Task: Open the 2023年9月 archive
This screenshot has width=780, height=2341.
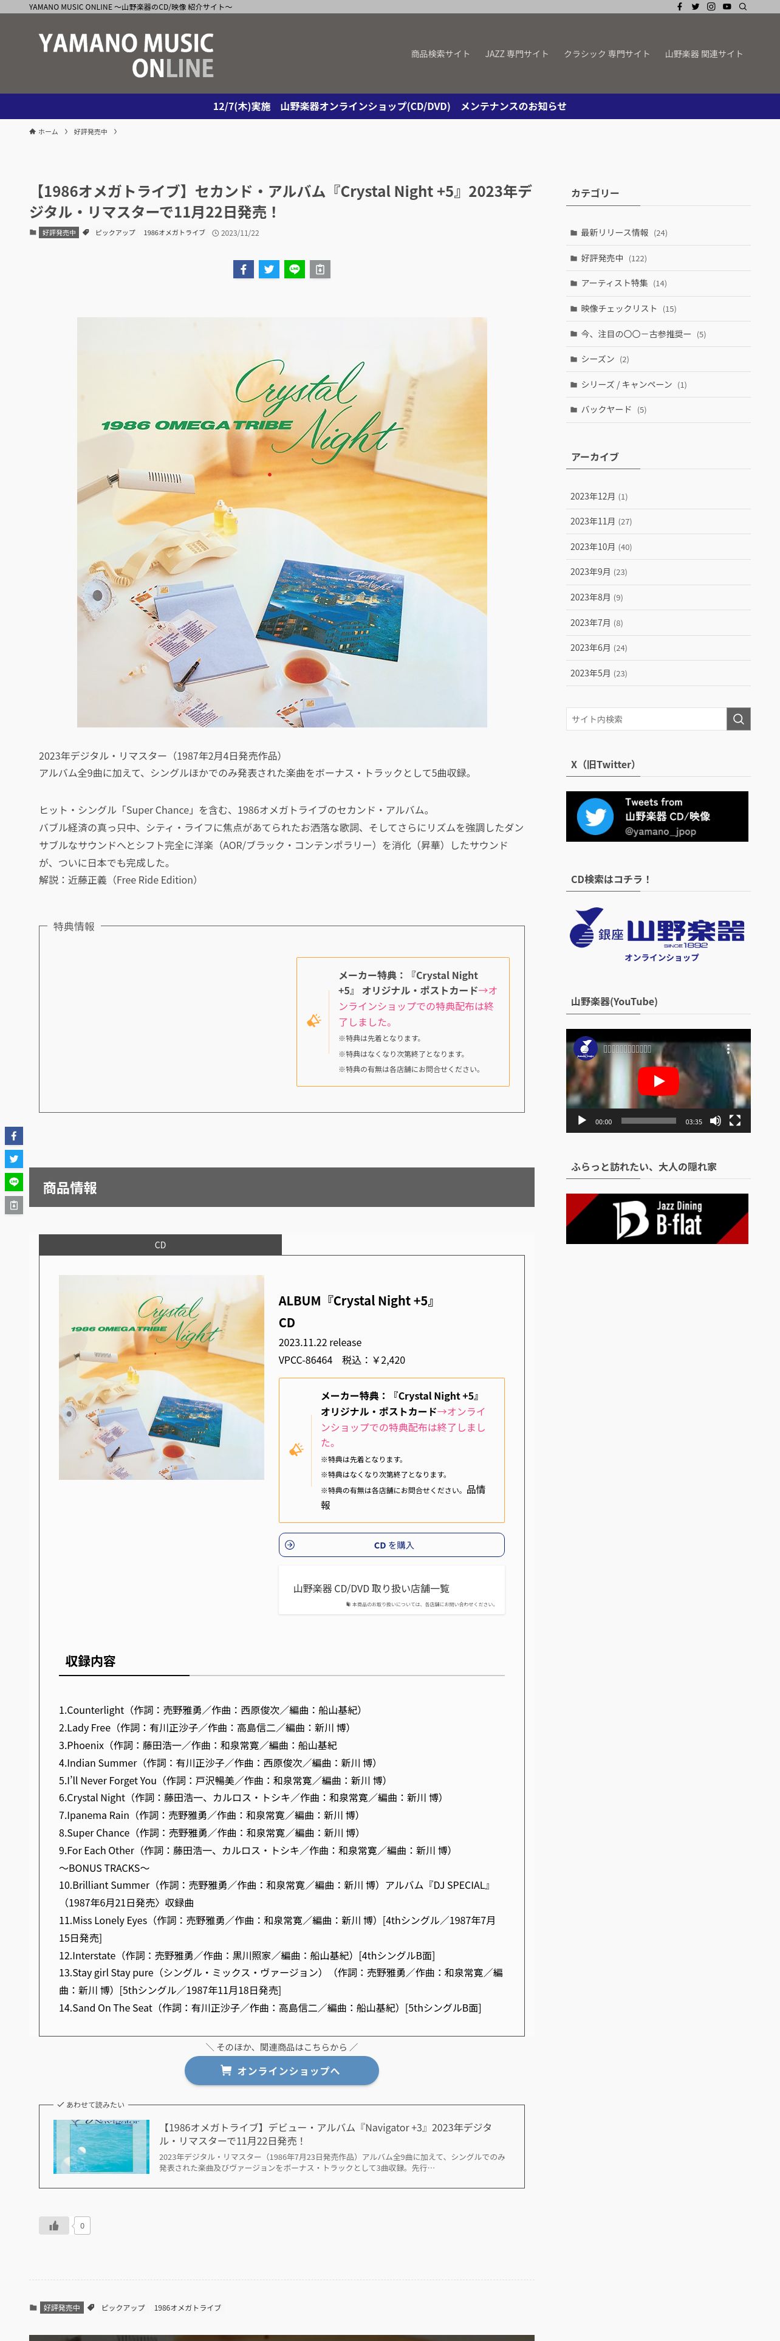Action: point(659,572)
